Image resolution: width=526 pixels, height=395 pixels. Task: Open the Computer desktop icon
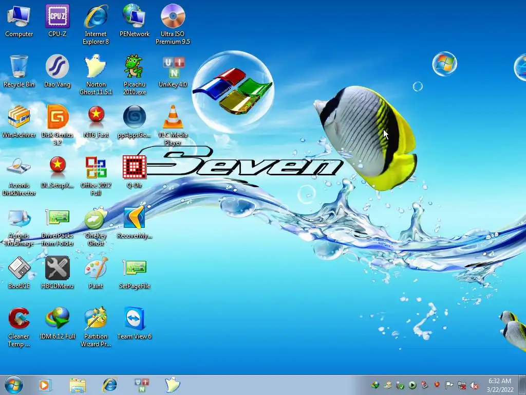click(19, 22)
